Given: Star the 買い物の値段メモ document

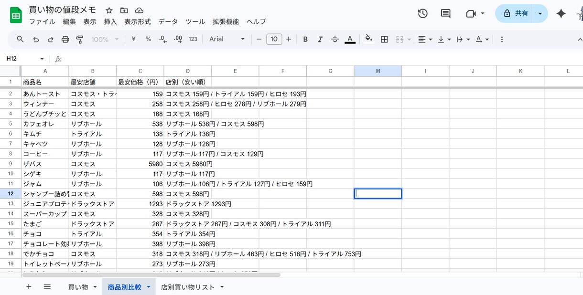Looking at the screenshot, I should point(109,10).
